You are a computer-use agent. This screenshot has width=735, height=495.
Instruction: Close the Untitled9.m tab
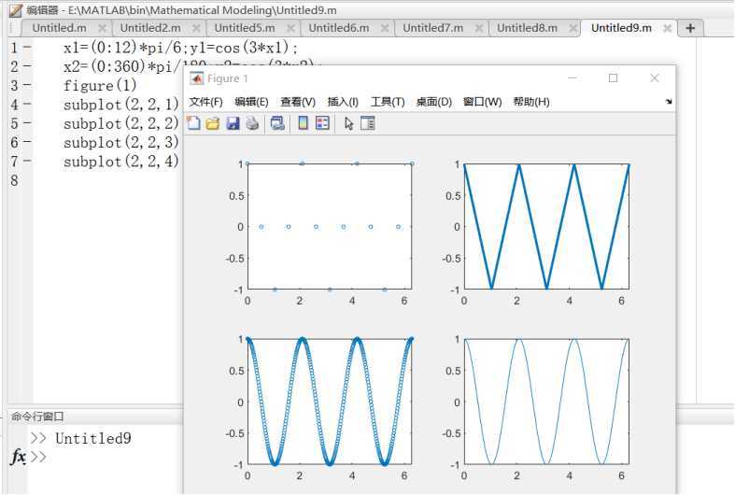point(667,29)
